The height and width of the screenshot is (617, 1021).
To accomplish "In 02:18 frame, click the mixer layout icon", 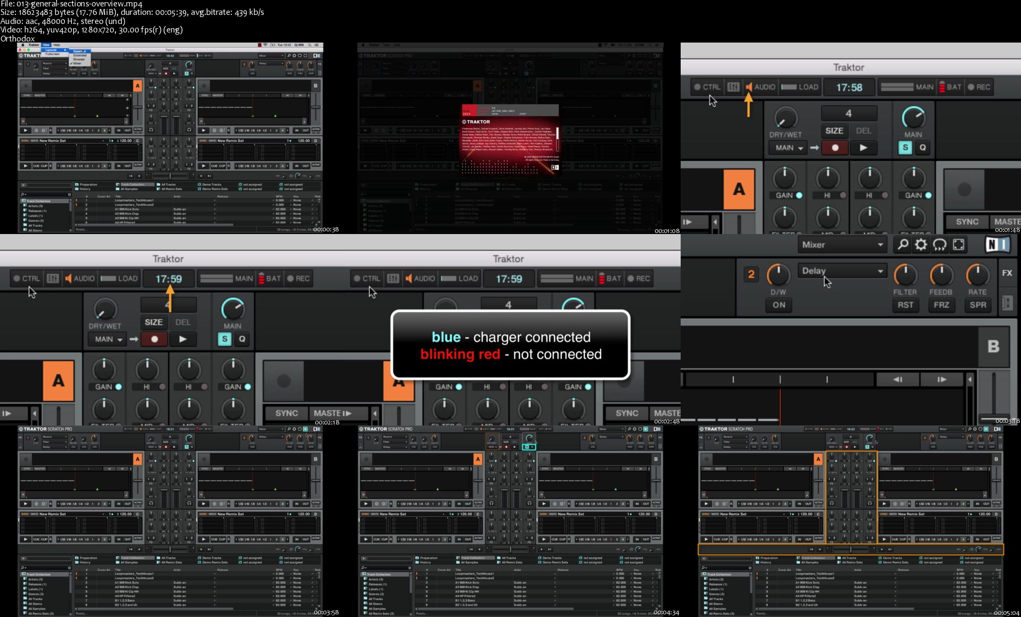I will pyautogui.click(x=53, y=278).
